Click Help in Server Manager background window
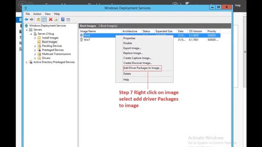 pos(238,5)
